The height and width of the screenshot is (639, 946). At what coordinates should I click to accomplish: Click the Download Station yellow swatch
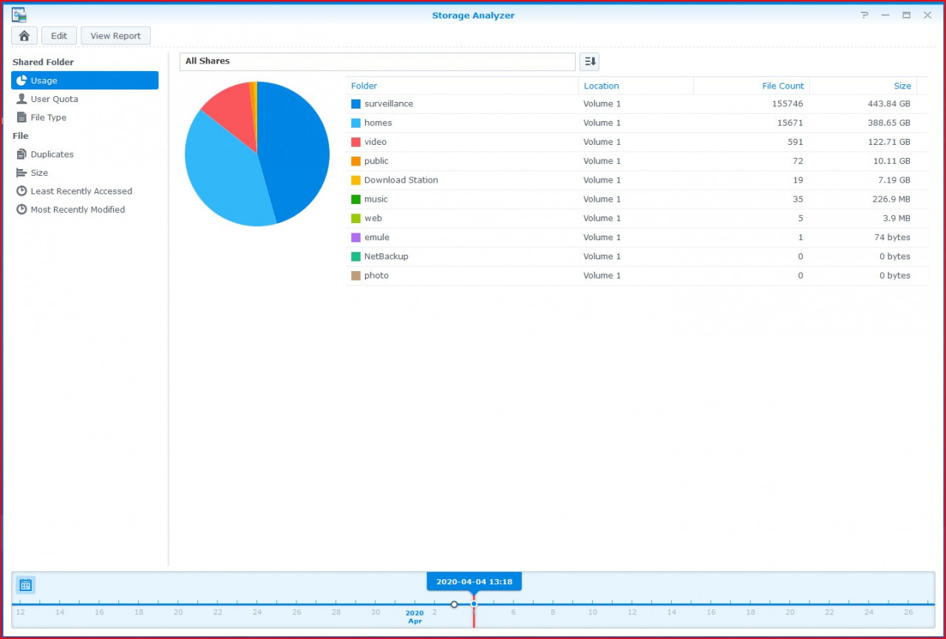click(x=355, y=180)
